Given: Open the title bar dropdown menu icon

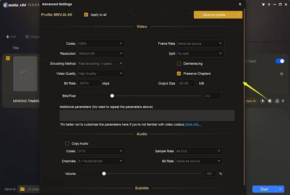Looking at the screenshot, I should click(x=269, y=4).
